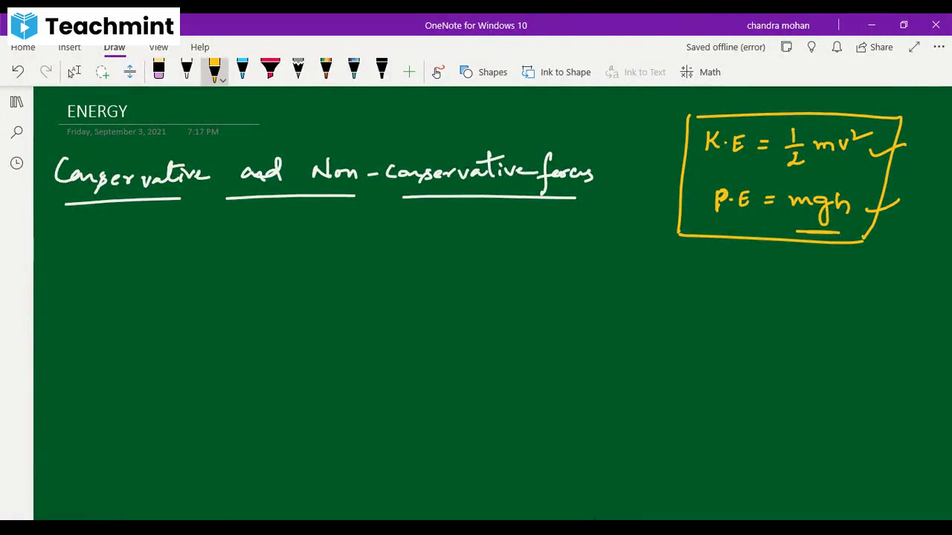Select the last black pen on the right
The image size is (952, 535).
point(382,69)
